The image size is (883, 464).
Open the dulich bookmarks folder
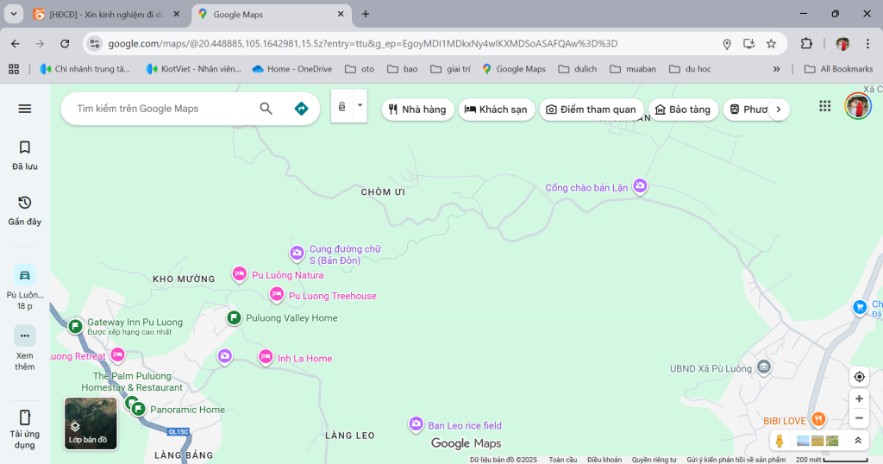[577, 69]
